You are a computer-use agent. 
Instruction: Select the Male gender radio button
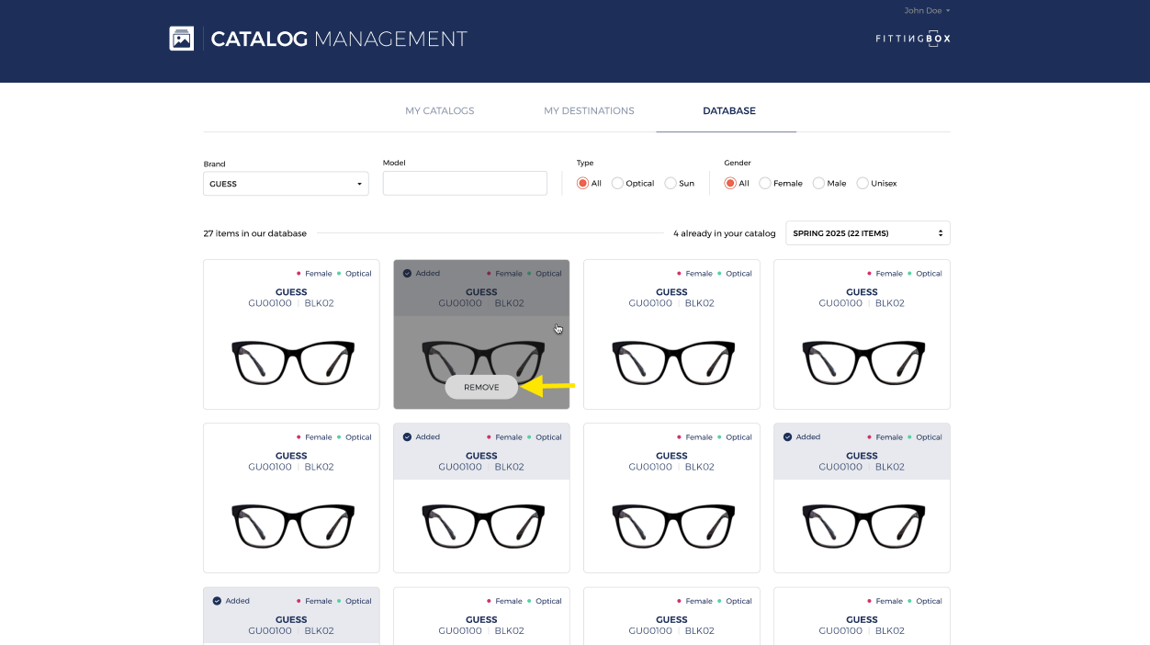818,184
